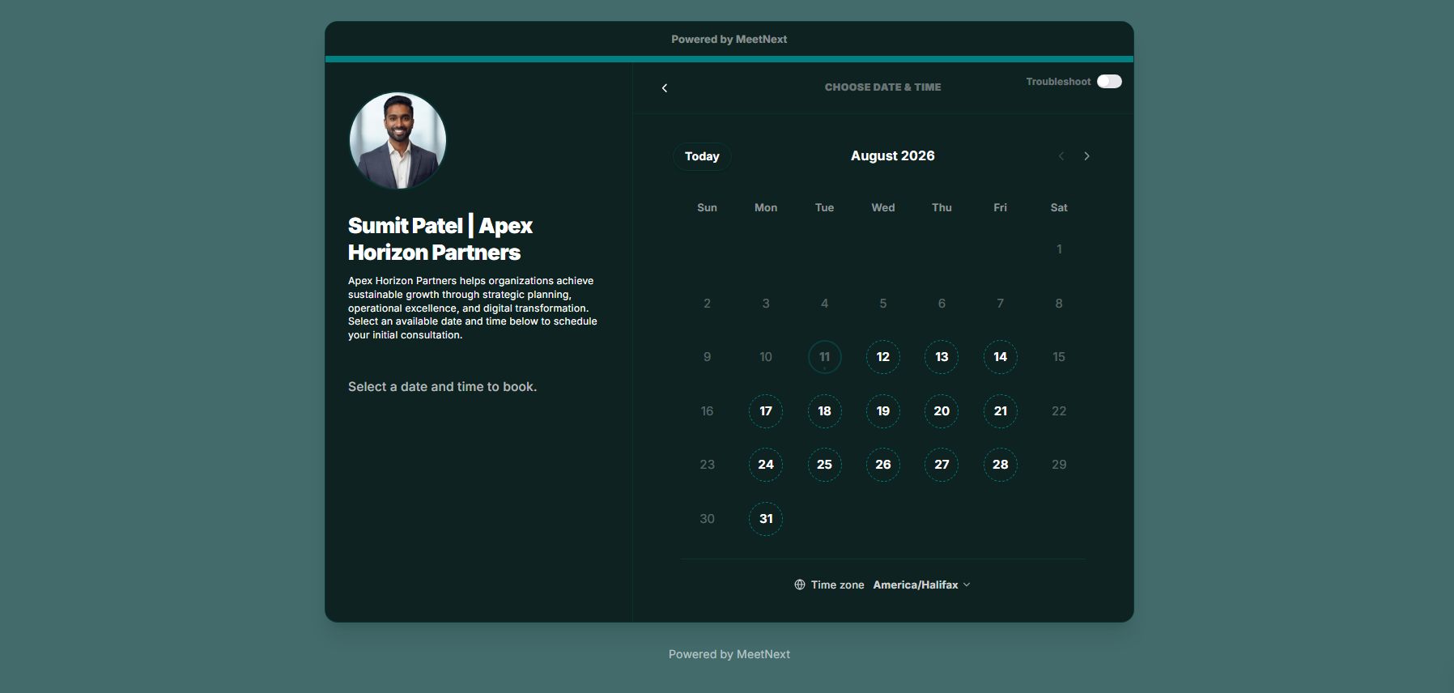
Task: Go back using the left chevron arrow
Action: point(665,87)
